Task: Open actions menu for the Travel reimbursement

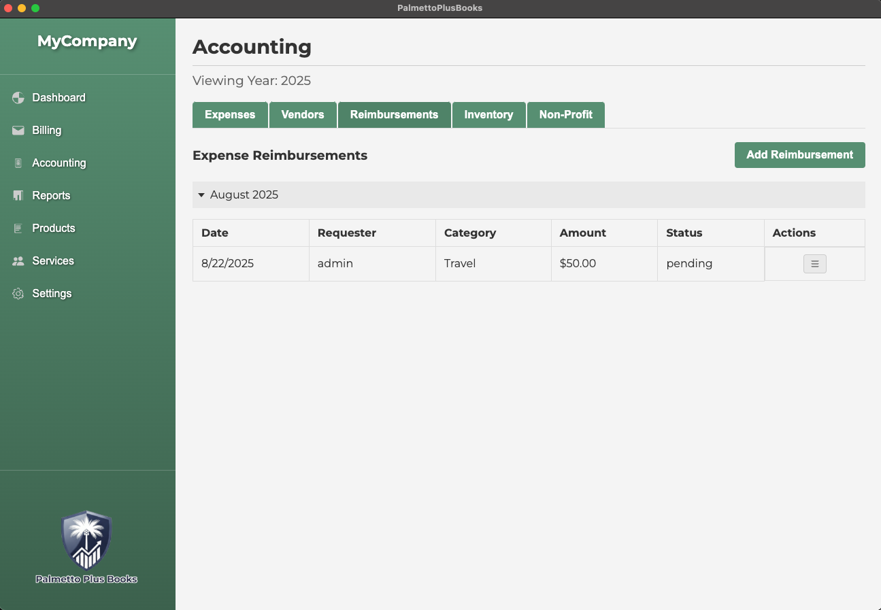Action: click(x=814, y=264)
